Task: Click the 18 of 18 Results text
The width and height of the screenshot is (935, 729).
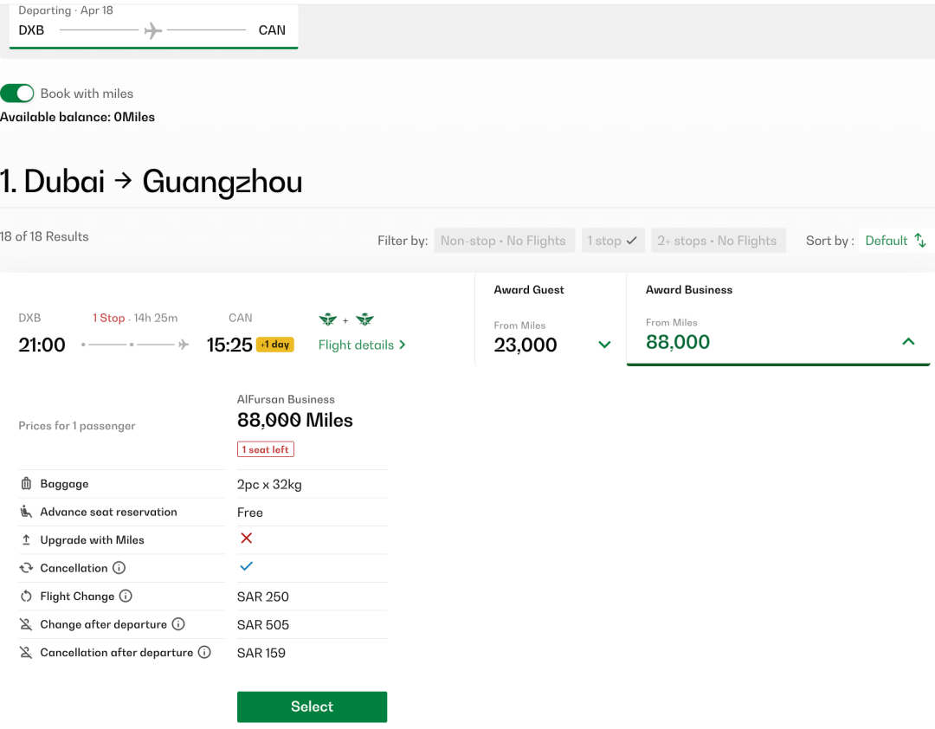Action: (x=44, y=236)
